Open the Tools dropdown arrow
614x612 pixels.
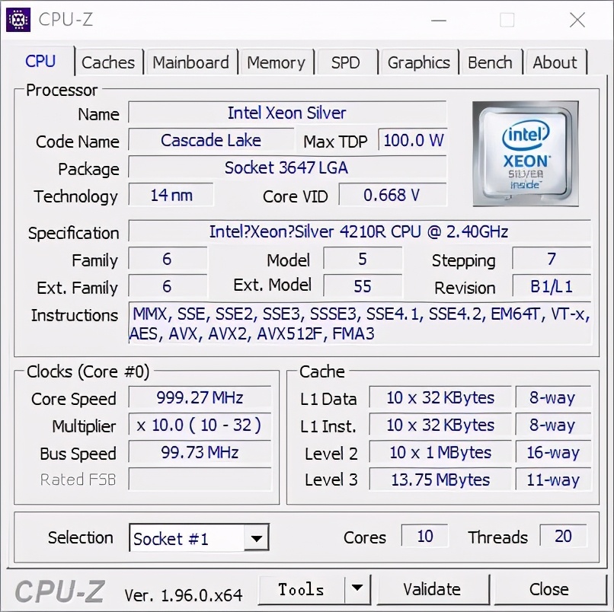[x=357, y=588]
